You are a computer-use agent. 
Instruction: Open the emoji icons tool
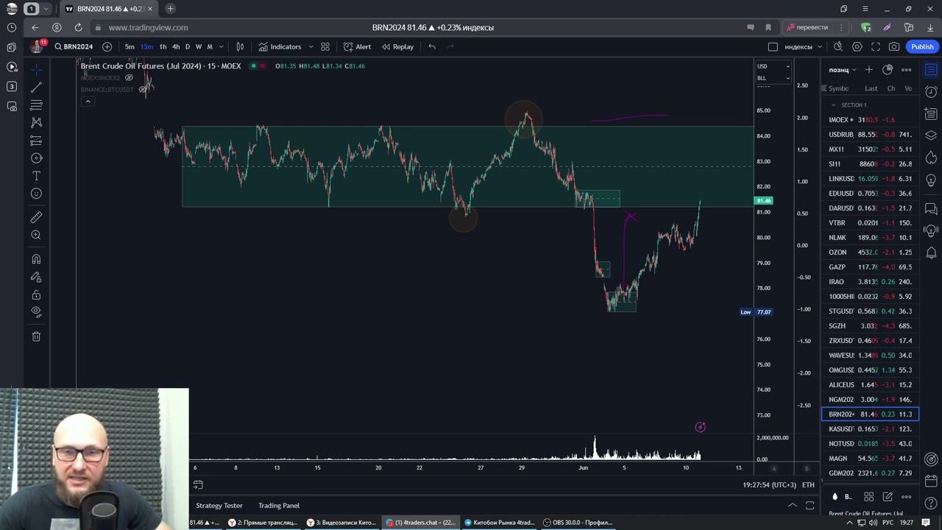36,194
